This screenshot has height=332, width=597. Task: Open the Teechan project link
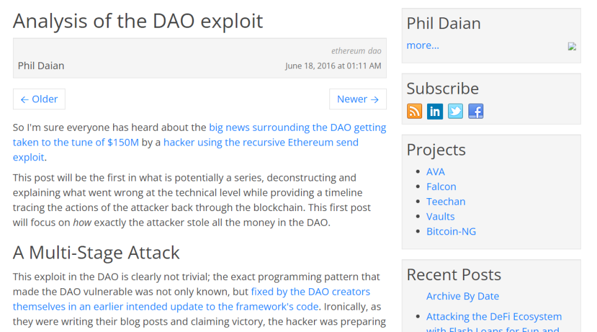(446, 202)
